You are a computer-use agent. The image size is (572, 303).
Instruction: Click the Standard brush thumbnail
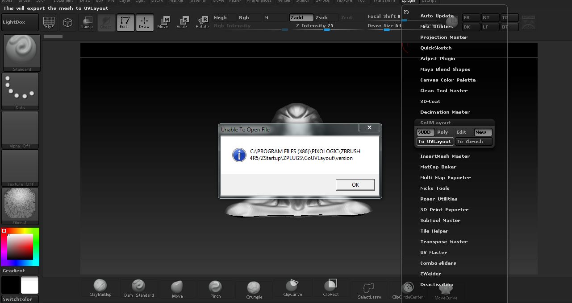(x=22, y=53)
